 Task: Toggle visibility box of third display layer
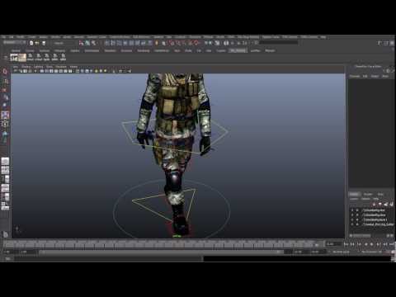(x=352, y=219)
